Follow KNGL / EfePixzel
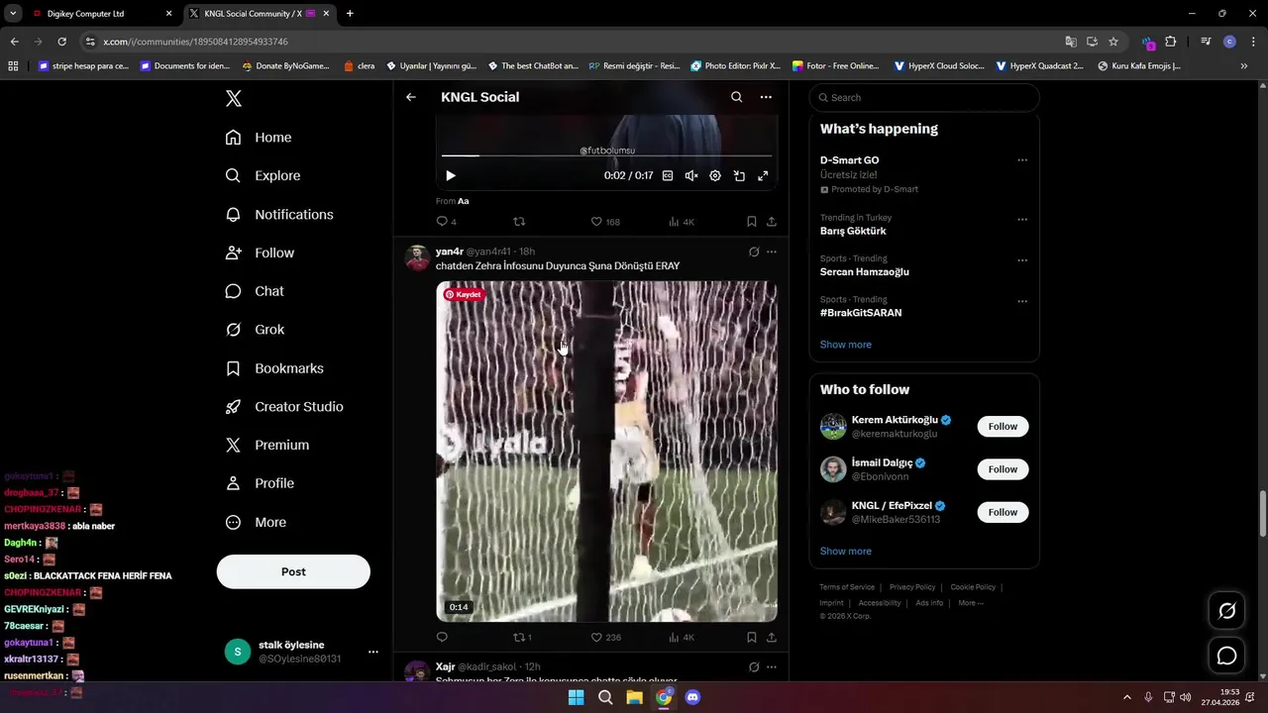Viewport: 1268px width, 713px height. click(x=1003, y=512)
